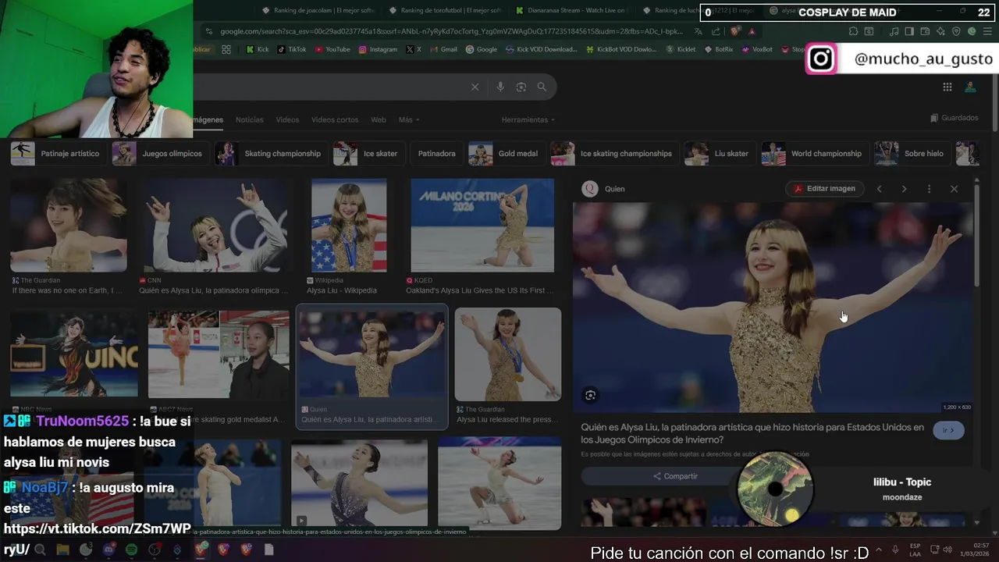The image size is (999, 562).
Task: Open large preview image of Alysa Liu
Action: (773, 307)
